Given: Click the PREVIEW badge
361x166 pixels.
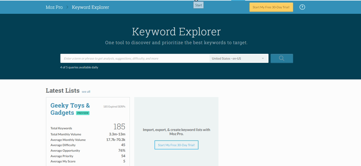Looking at the screenshot, I should (x=83, y=113).
